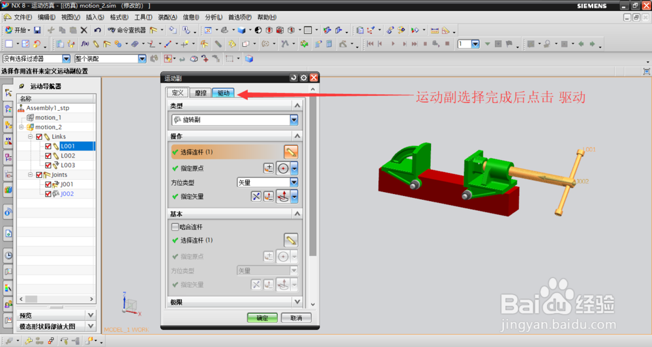This screenshot has width=652, height=347.
Task: Click the fullscreen icon at top right of viewport
Action: click(x=646, y=72)
